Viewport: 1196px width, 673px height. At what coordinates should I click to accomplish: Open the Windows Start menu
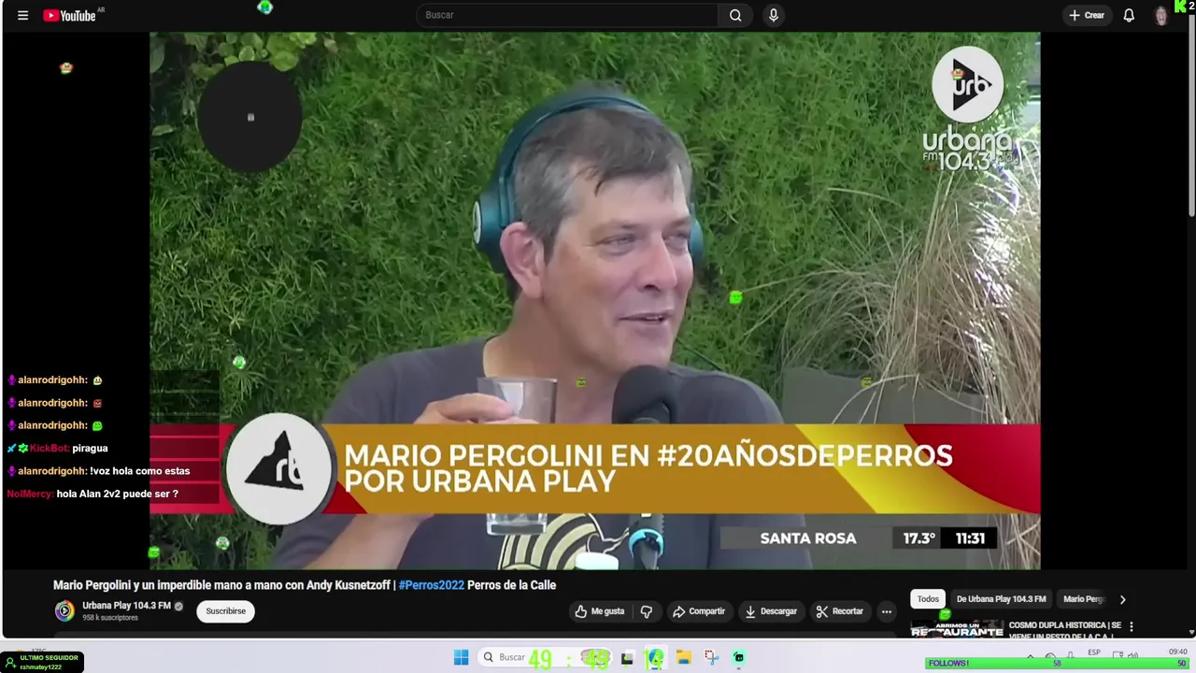pyautogui.click(x=461, y=658)
